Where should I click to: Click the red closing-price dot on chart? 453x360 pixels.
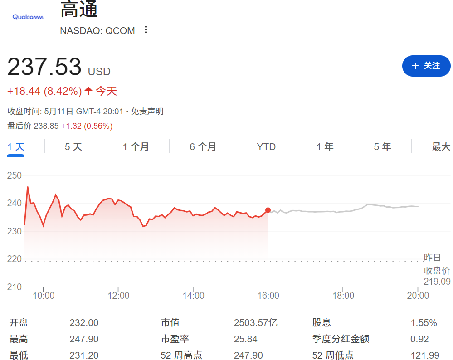coord(268,210)
